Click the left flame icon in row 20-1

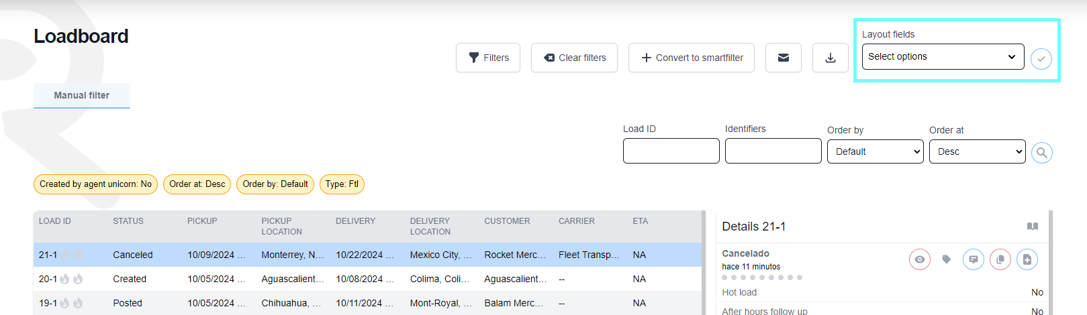click(65, 279)
